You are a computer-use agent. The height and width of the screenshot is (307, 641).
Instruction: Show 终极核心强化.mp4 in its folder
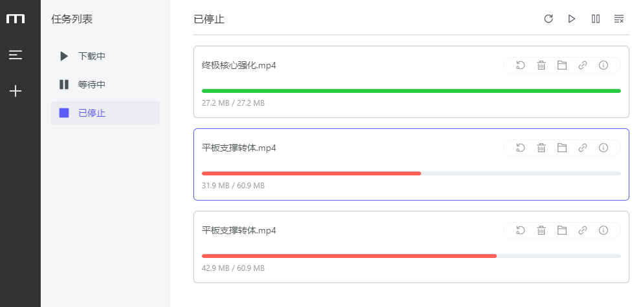coord(562,65)
